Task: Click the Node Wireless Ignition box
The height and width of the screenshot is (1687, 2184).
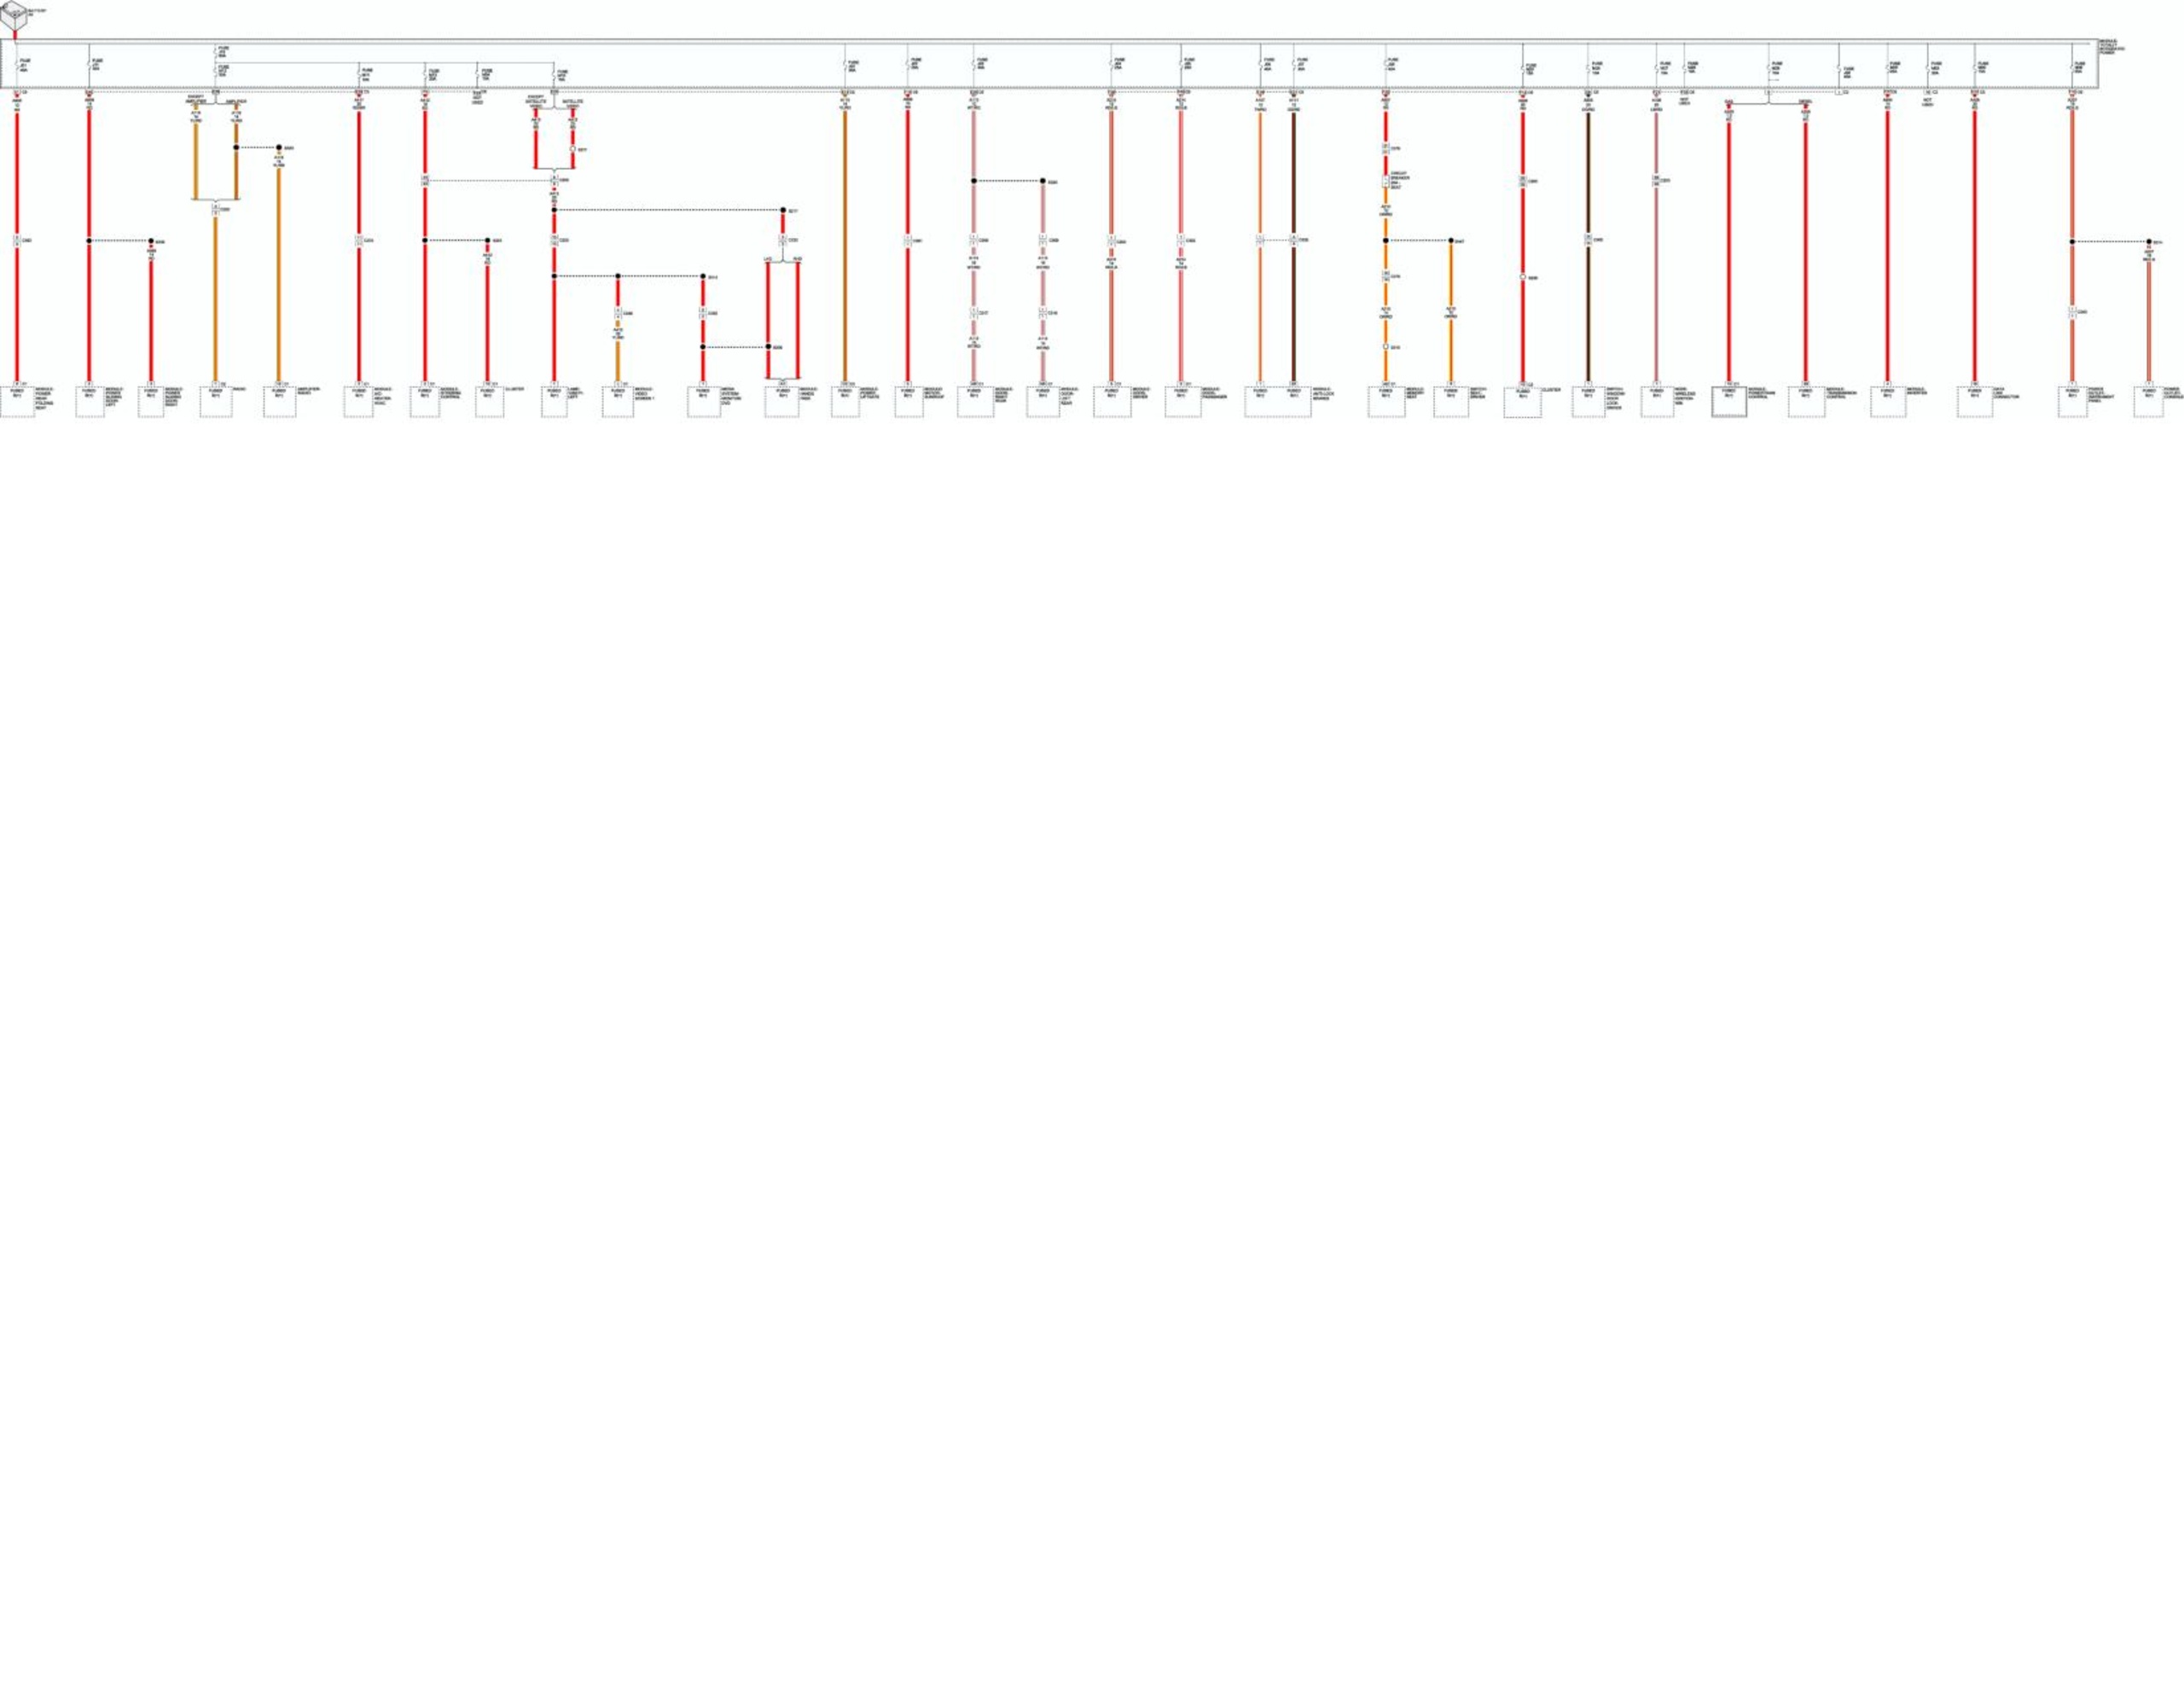Action: click(x=1656, y=401)
